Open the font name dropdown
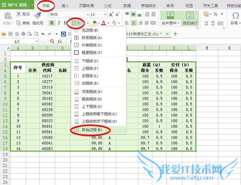This screenshot has height=185, width=241. pyautogui.click(x=88, y=14)
